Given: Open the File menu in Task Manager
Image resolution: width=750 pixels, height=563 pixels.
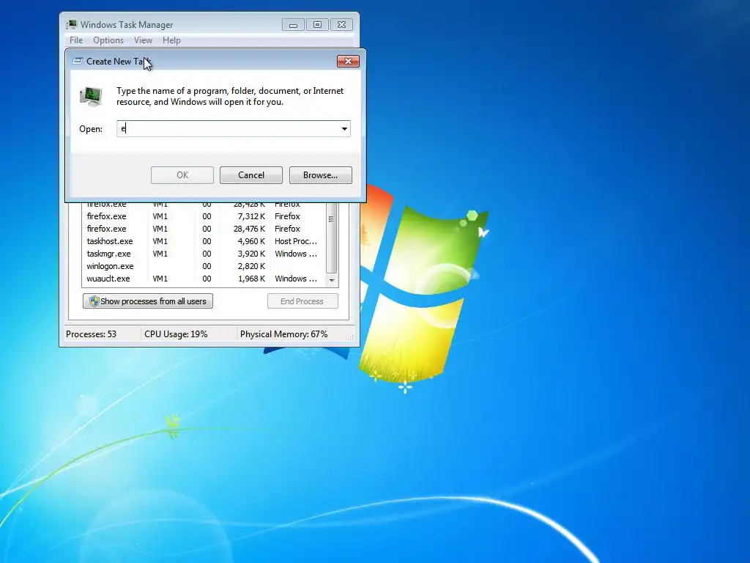Looking at the screenshot, I should pyautogui.click(x=76, y=40).
